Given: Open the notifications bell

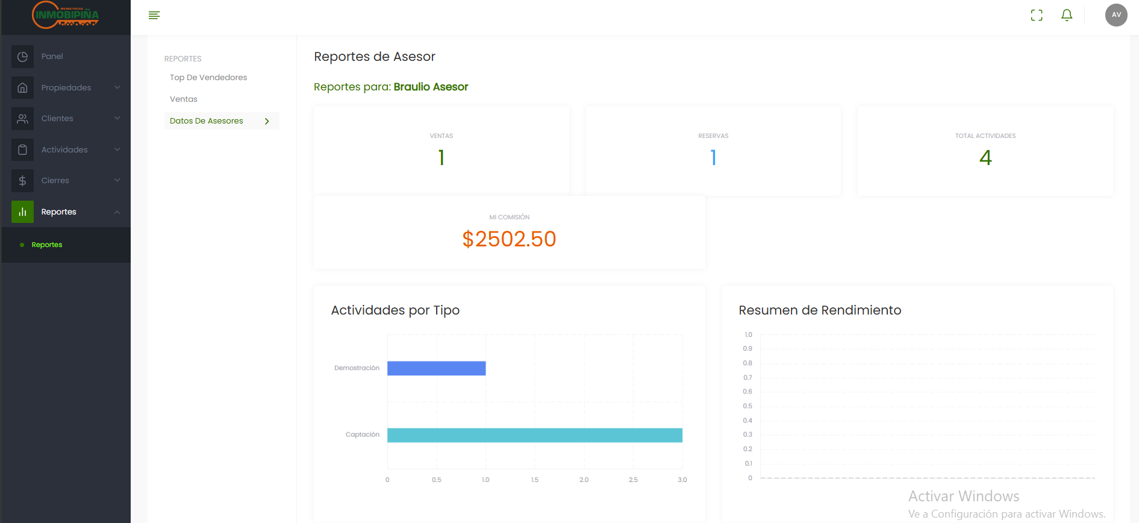Looking at the screenshot, I should click(x=1067, y=15).
